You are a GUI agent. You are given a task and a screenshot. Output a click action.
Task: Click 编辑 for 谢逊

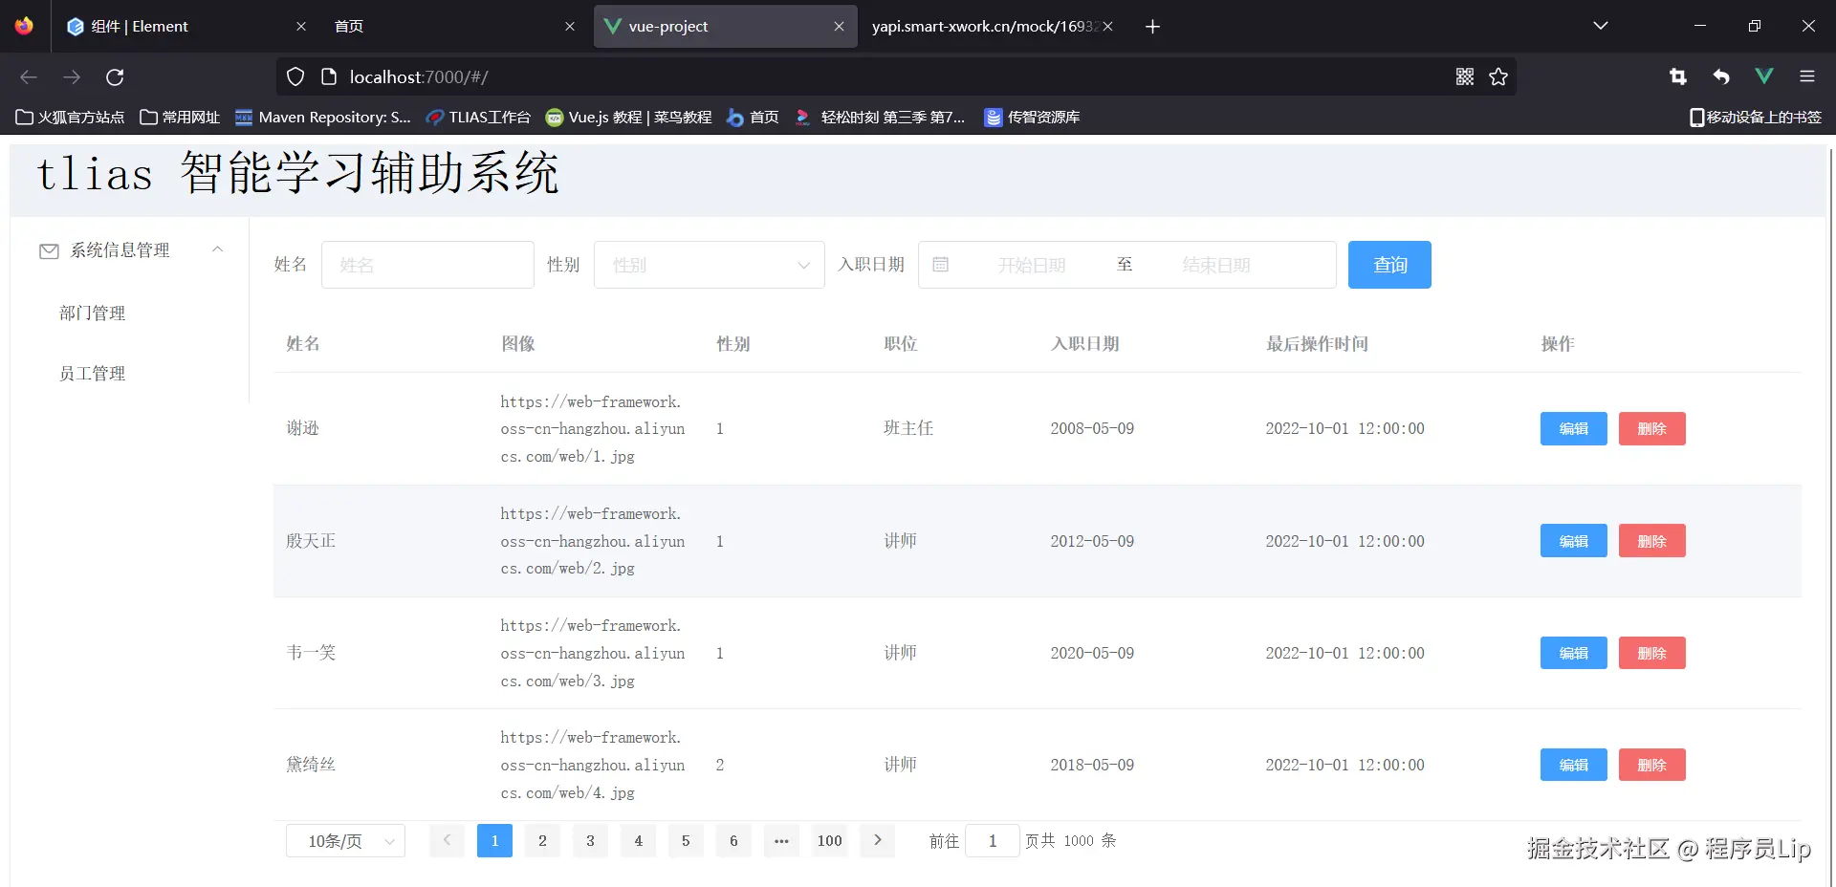pyautogui.click(x=1574, y=429)
